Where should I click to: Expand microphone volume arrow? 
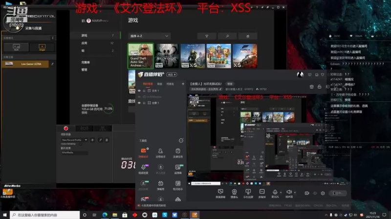click(x=281, y=192)
